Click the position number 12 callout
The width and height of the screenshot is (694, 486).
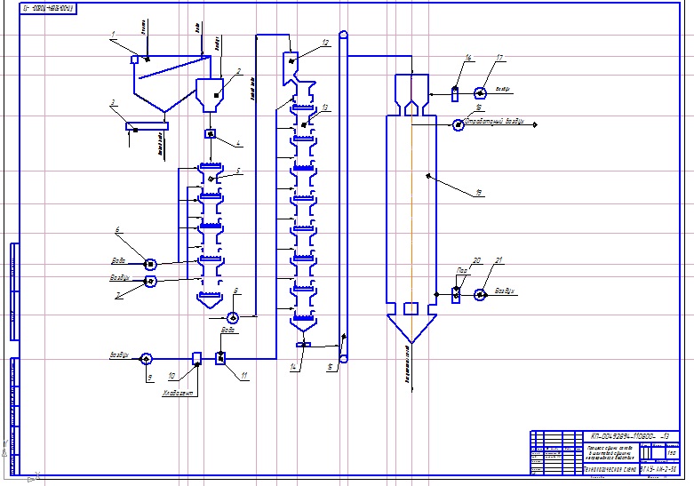coord(326,43)
